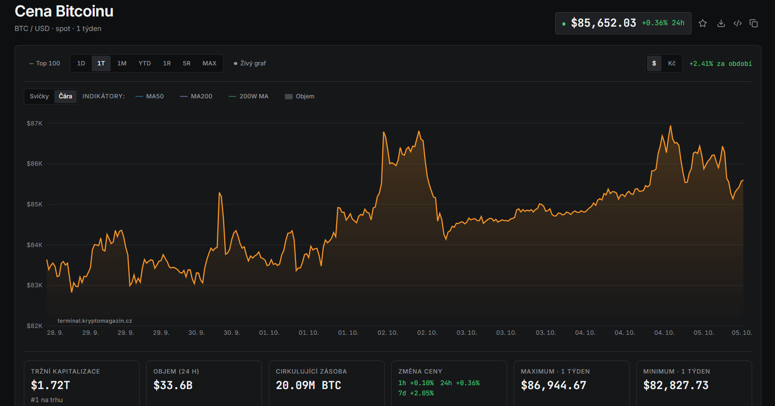Select the 1D time range
This screenshot has height=406, width=775.
(x=81, y=63)
